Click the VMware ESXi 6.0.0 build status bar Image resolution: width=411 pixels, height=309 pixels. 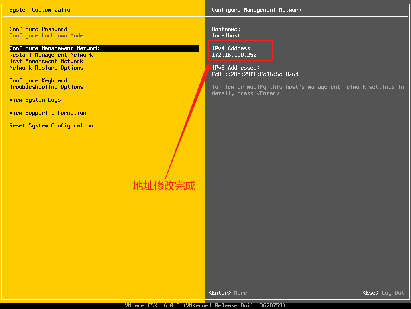(x=205, y=305)
